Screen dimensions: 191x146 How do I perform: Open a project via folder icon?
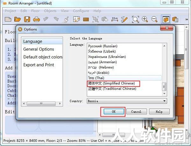pyautogui.click(x=18, y=19)
